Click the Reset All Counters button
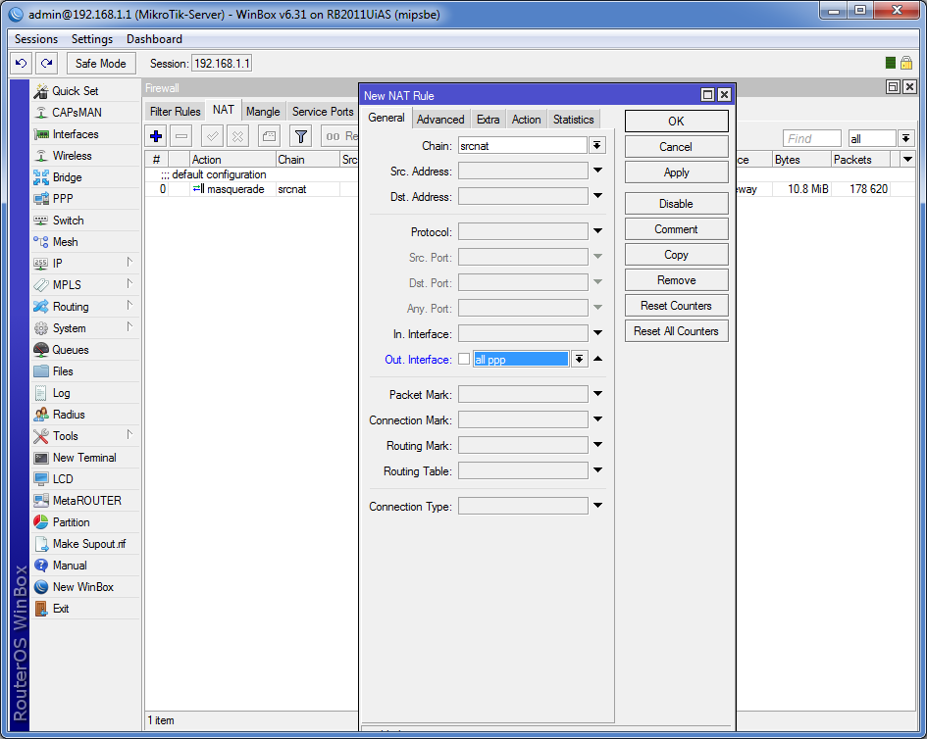The image size is (927, 739). point(676,331)
